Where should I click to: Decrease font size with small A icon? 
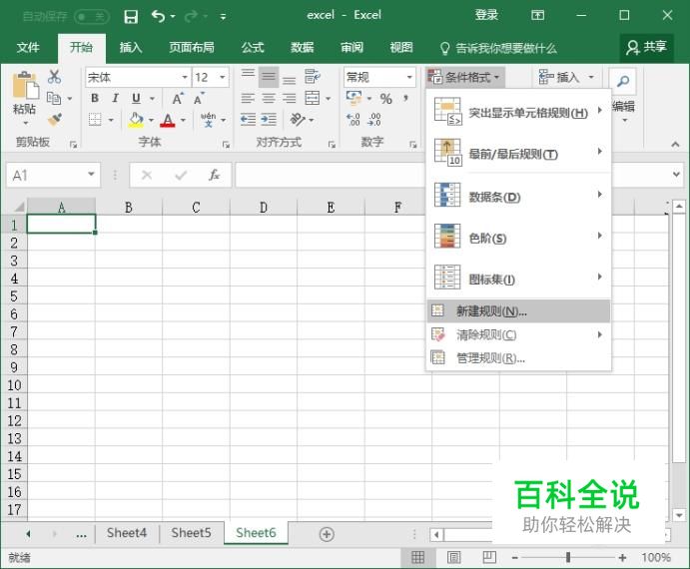click(x=199, y=99)
